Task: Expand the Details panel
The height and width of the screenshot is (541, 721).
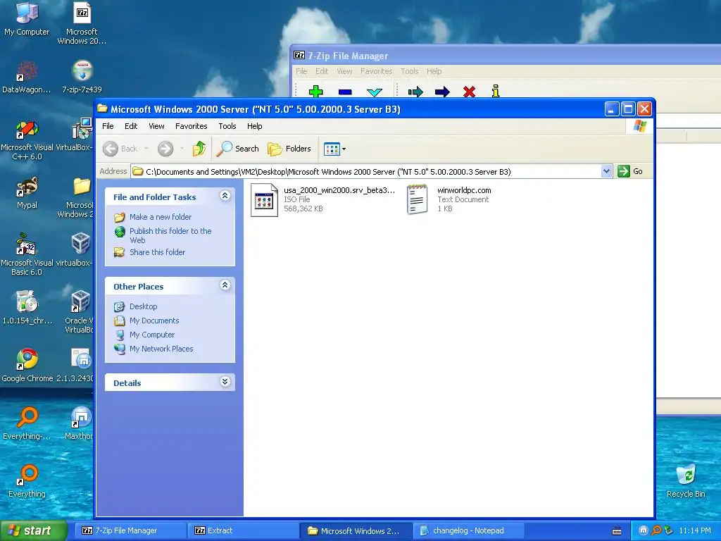Action: click(225, 382)
